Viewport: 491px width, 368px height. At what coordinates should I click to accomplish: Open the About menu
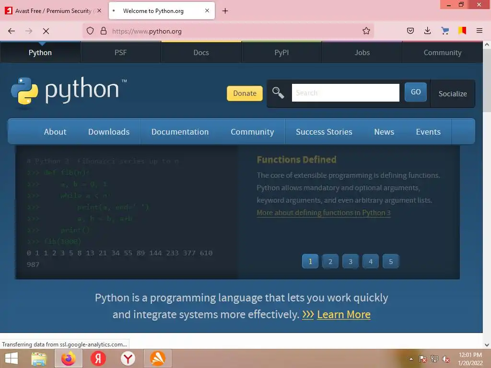[x=55, y=132]
